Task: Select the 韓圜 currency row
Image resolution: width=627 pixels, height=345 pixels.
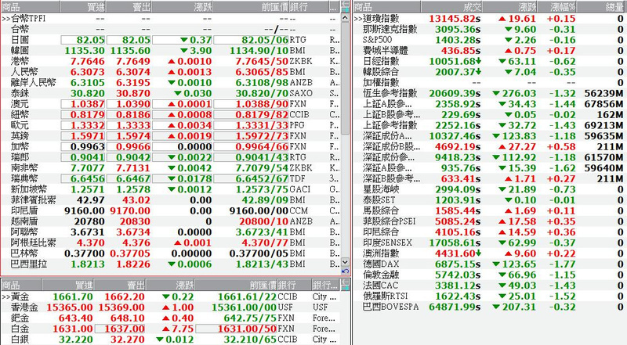Action: coord(170,50)
